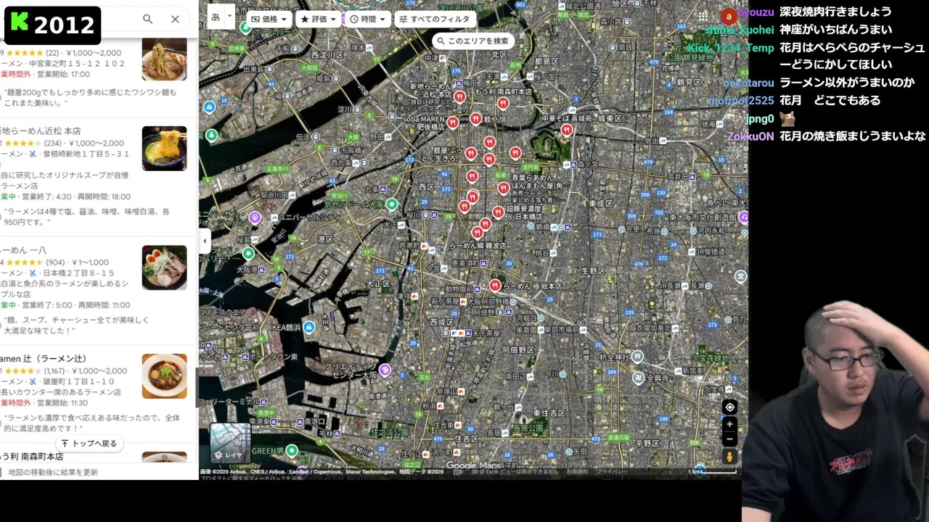Image resolution: width=929 pixels, height=522 pixels.
Task: Open the 時間 hours filter dropdown
Action: point(368,19)
